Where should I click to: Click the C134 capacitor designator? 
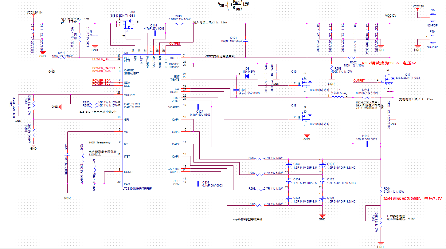(x=297, y=179)
